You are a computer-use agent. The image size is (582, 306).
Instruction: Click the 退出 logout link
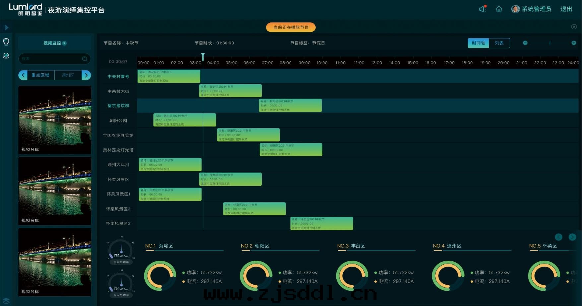(x=566, y=9)
